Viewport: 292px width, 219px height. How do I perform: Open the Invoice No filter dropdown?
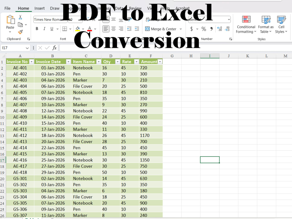pyautogui.click(x=32, y=62)
